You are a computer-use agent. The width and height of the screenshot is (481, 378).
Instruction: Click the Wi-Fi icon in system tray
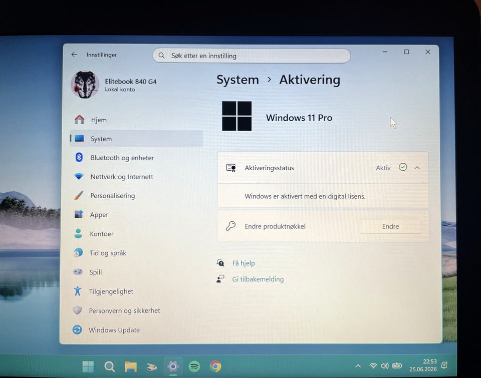[373, 365]
